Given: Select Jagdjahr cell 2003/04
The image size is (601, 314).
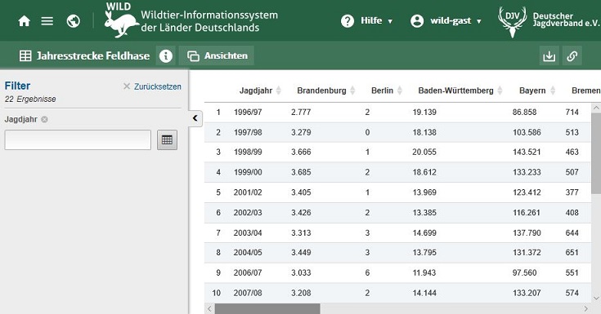Looking at the screenshot, I should point(248,233).
